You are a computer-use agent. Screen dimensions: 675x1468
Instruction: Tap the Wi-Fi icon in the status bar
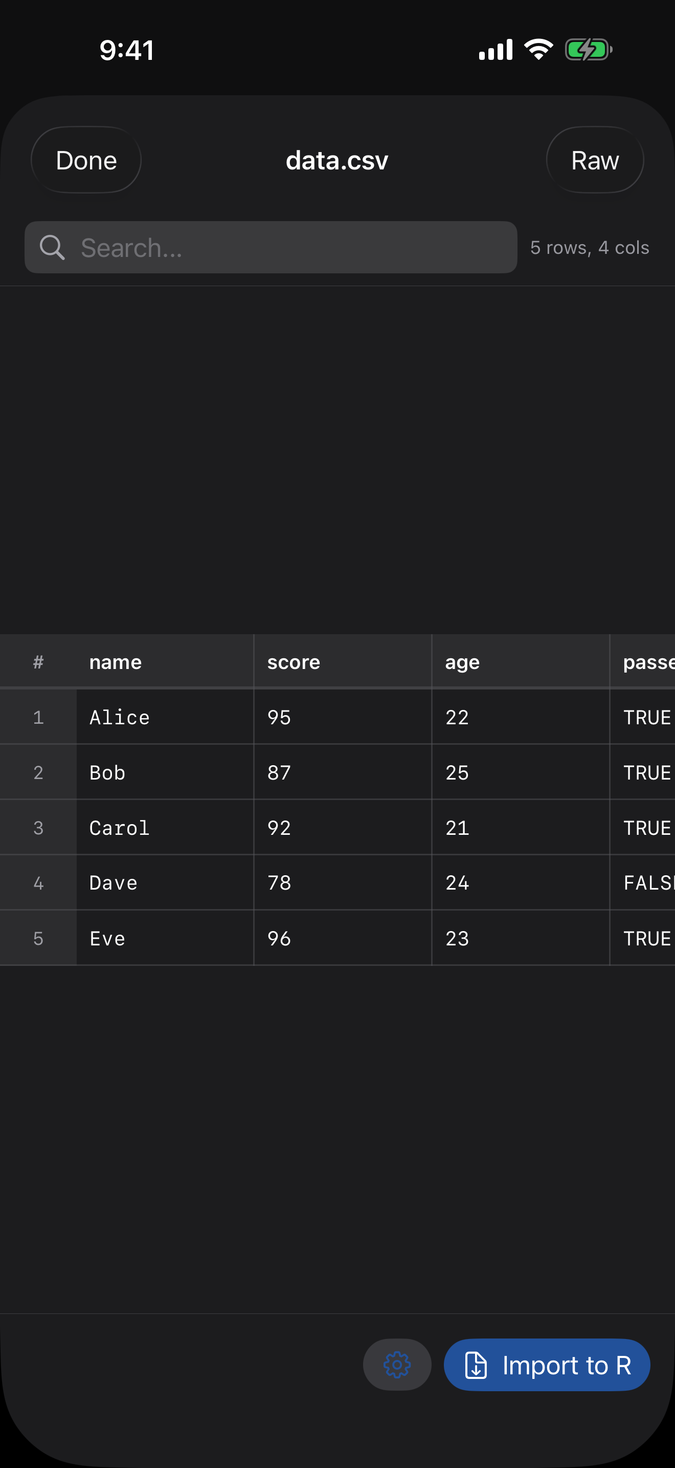pyautogui.click(x=537, y=49)
